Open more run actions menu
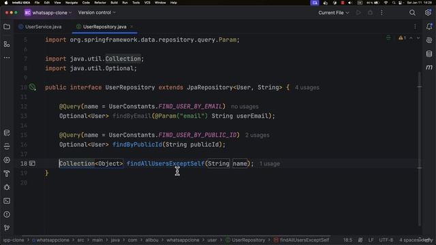Screen dimensions: 436x245 coord(381,13)
